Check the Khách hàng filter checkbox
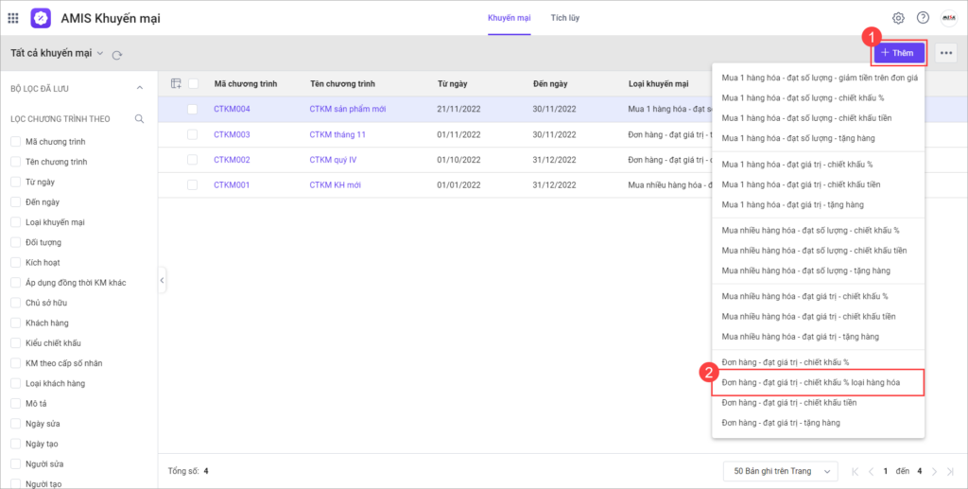The image size is (968, 489). [15, 323]
